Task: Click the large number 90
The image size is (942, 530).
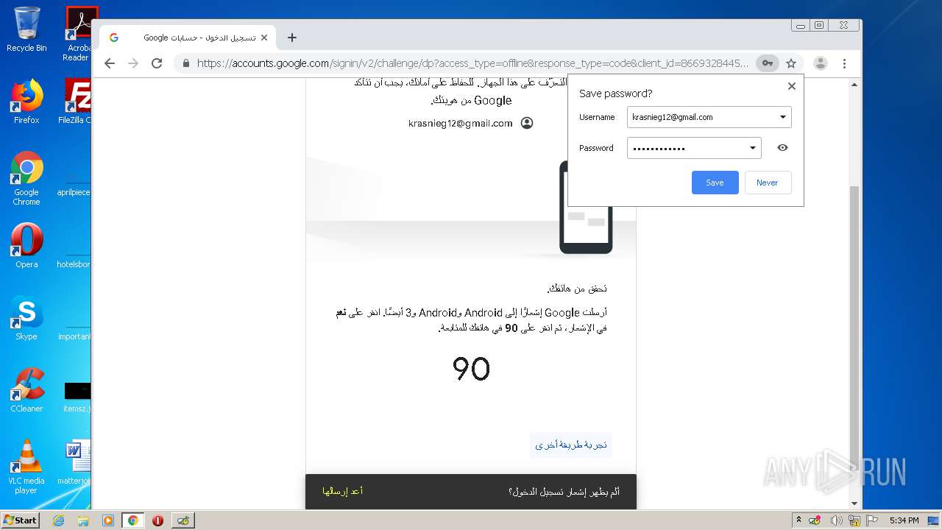Action: tap(471, 369)
